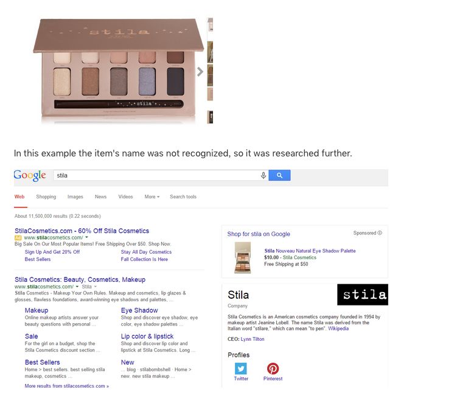Switch to the Images tab
Viewport: 468px width, 398px height.
click(x=75, y=197)
